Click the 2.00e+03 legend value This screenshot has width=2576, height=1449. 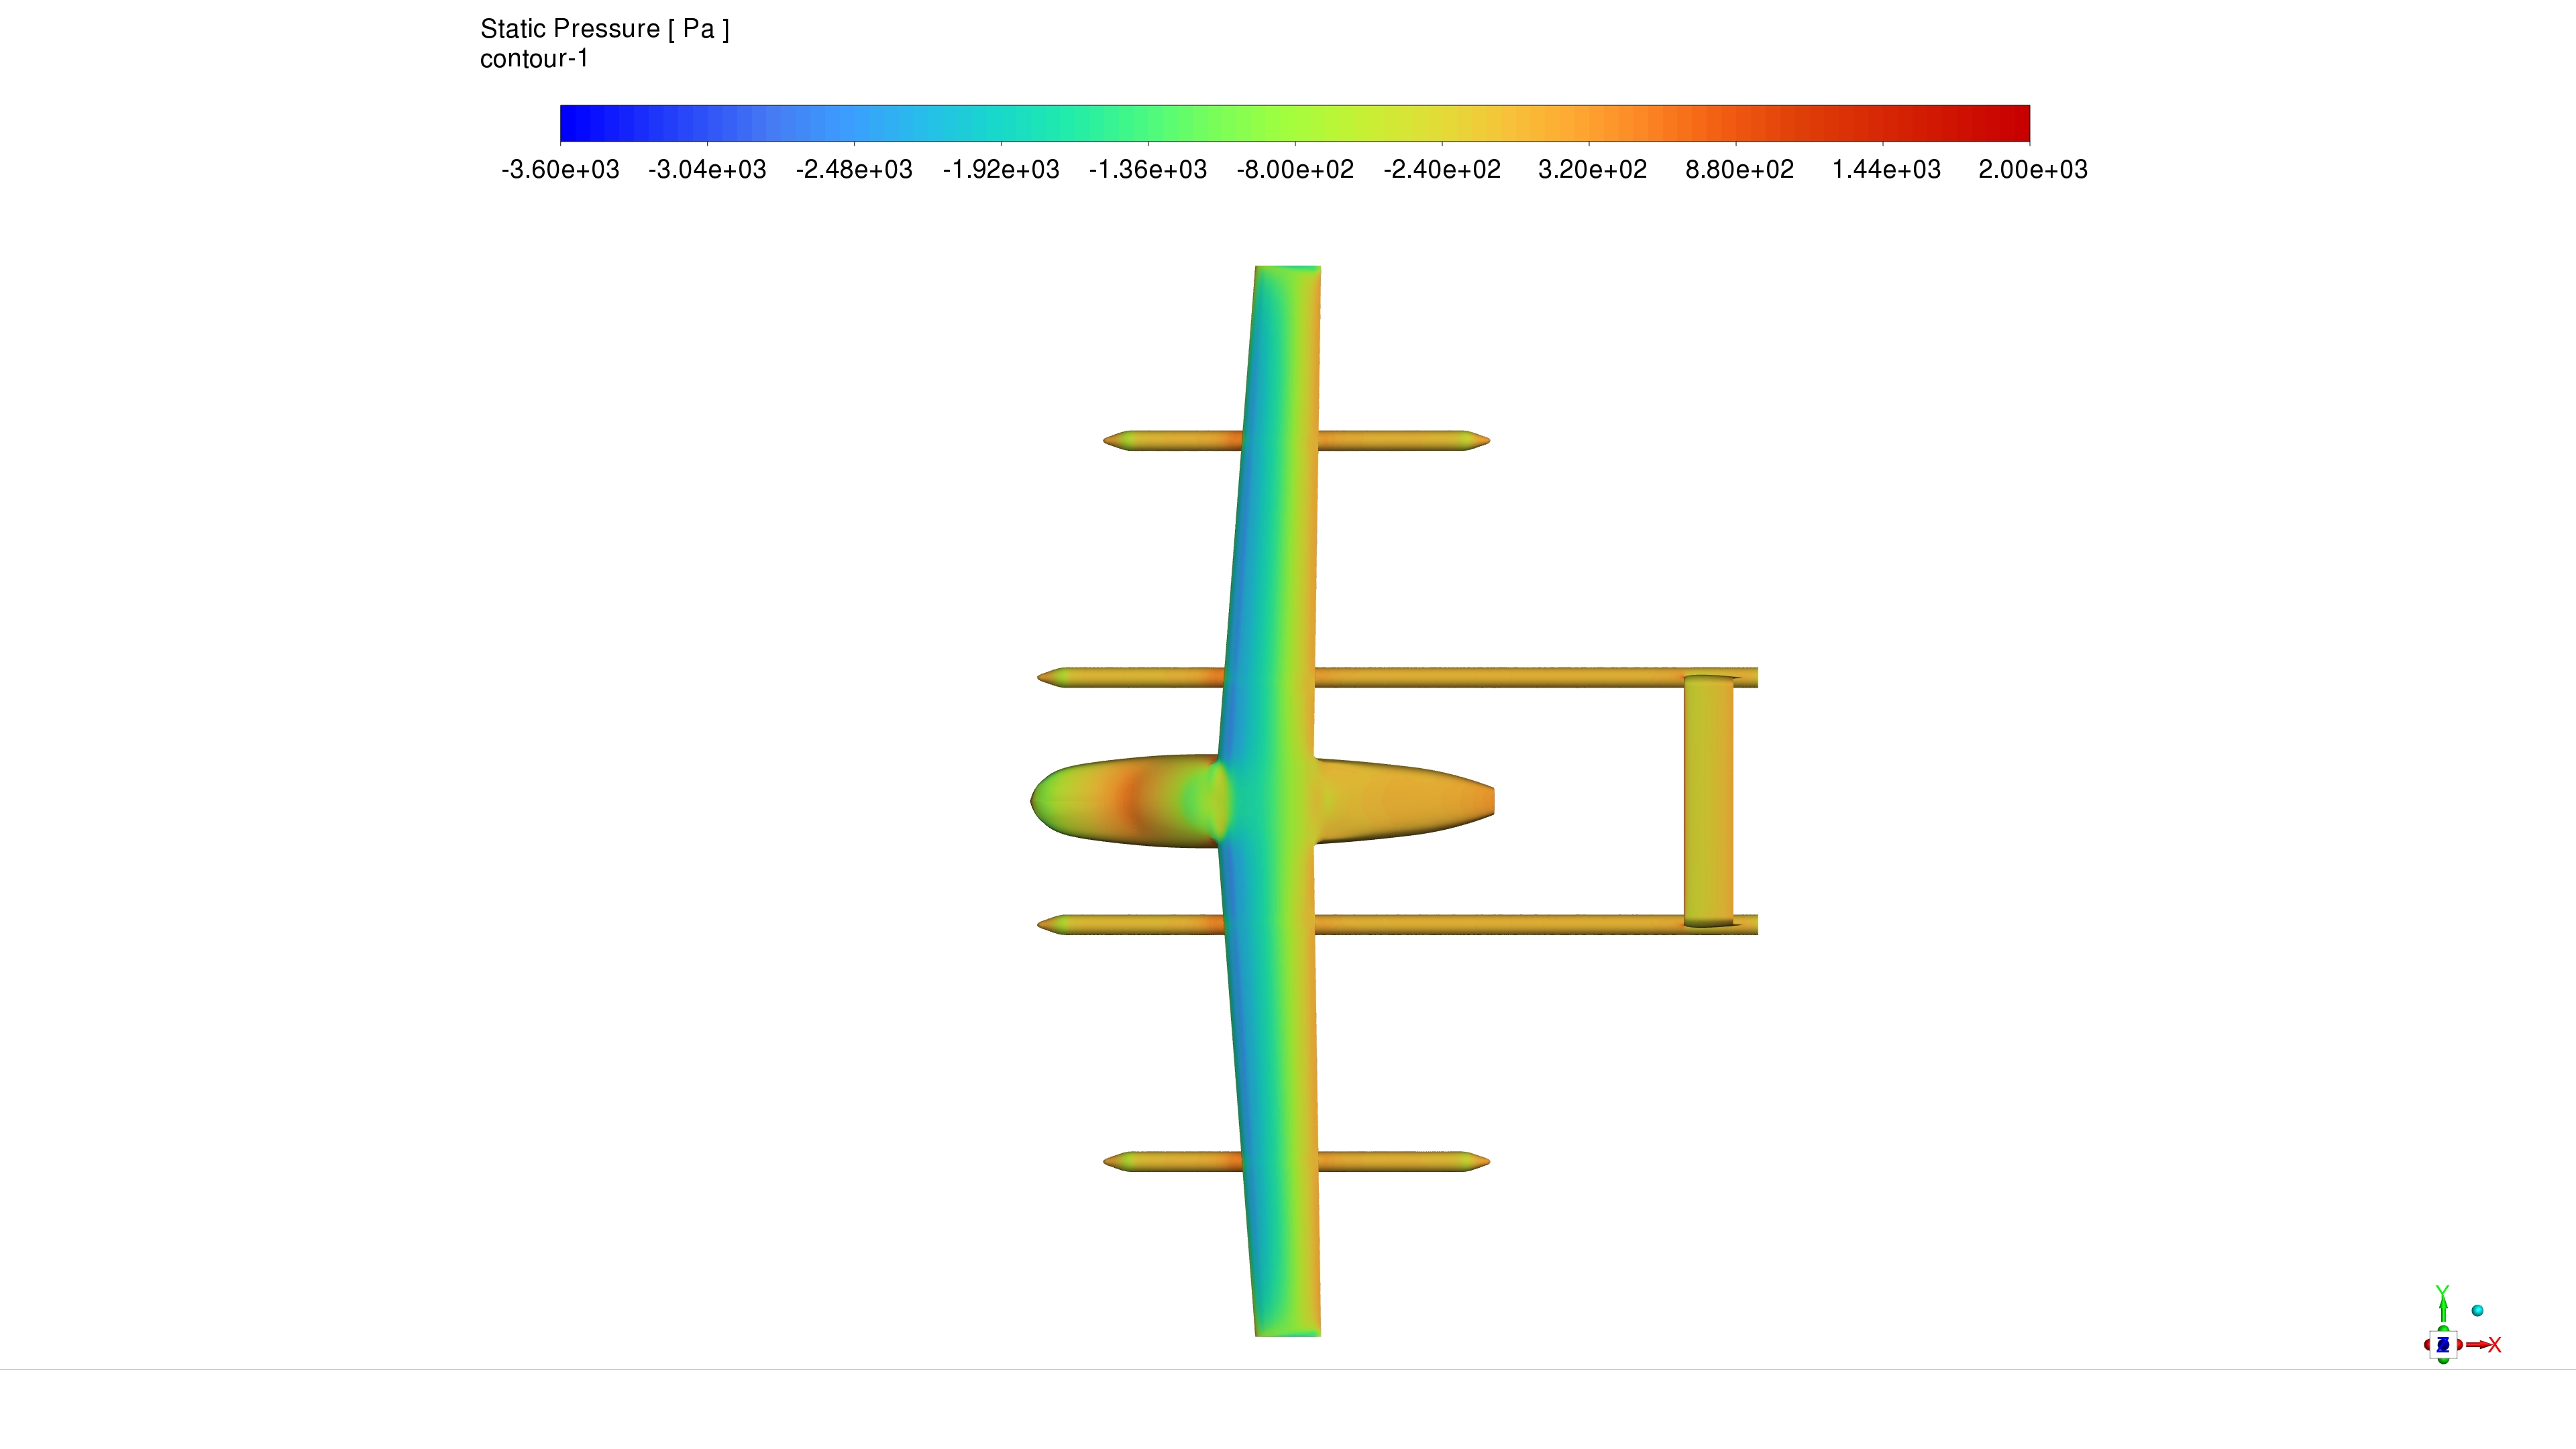(2033, 170)
